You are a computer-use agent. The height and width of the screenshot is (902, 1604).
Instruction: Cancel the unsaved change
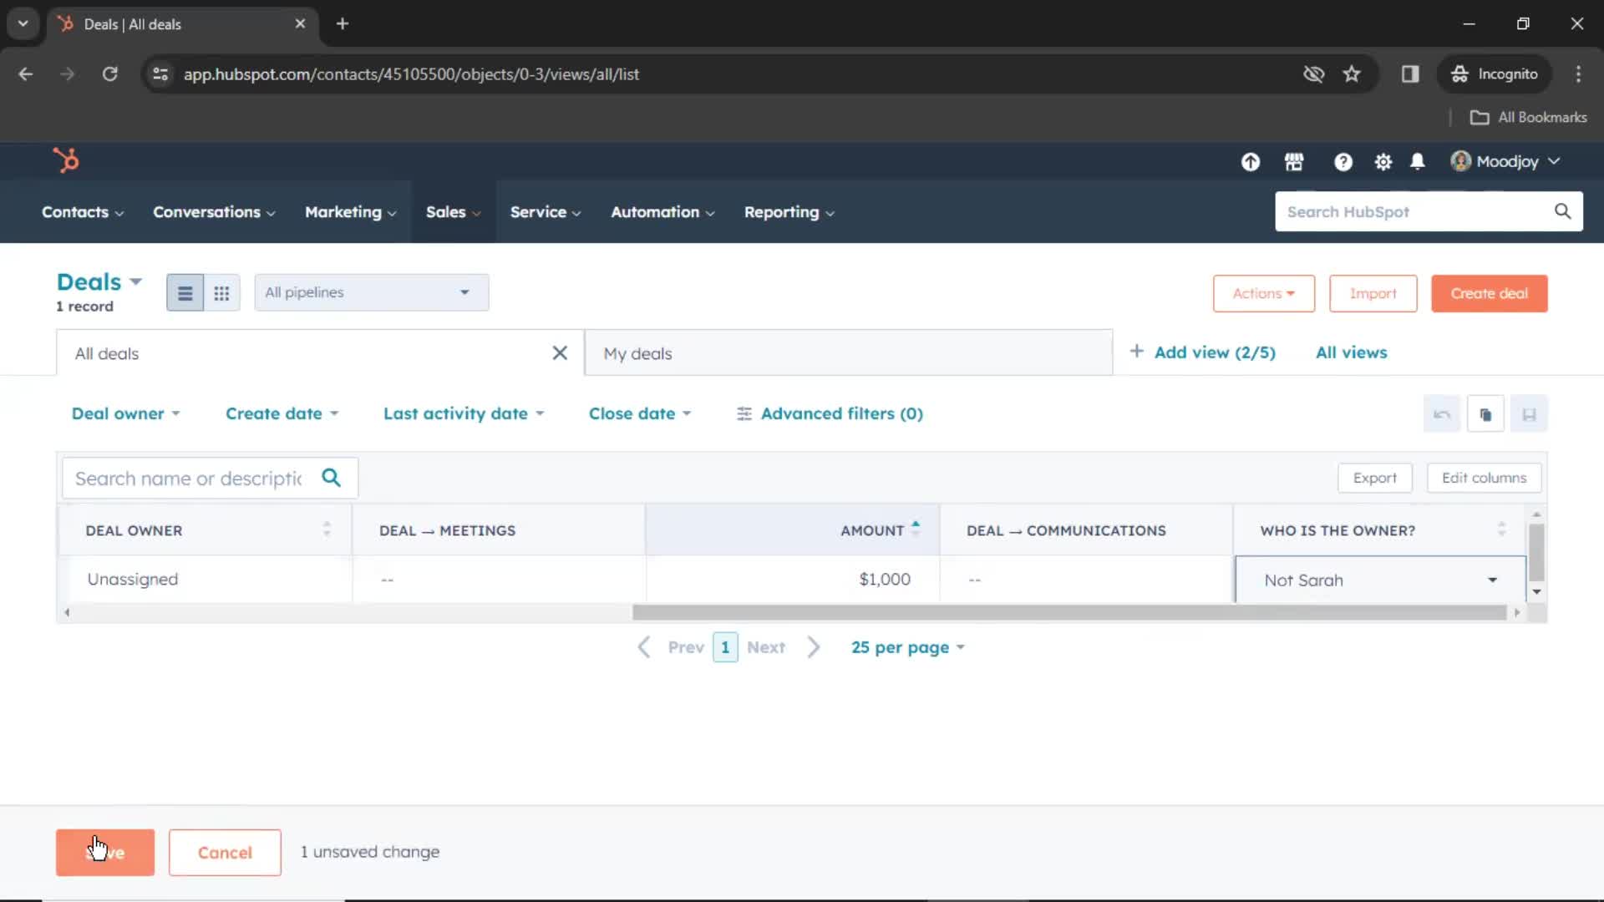225,852
